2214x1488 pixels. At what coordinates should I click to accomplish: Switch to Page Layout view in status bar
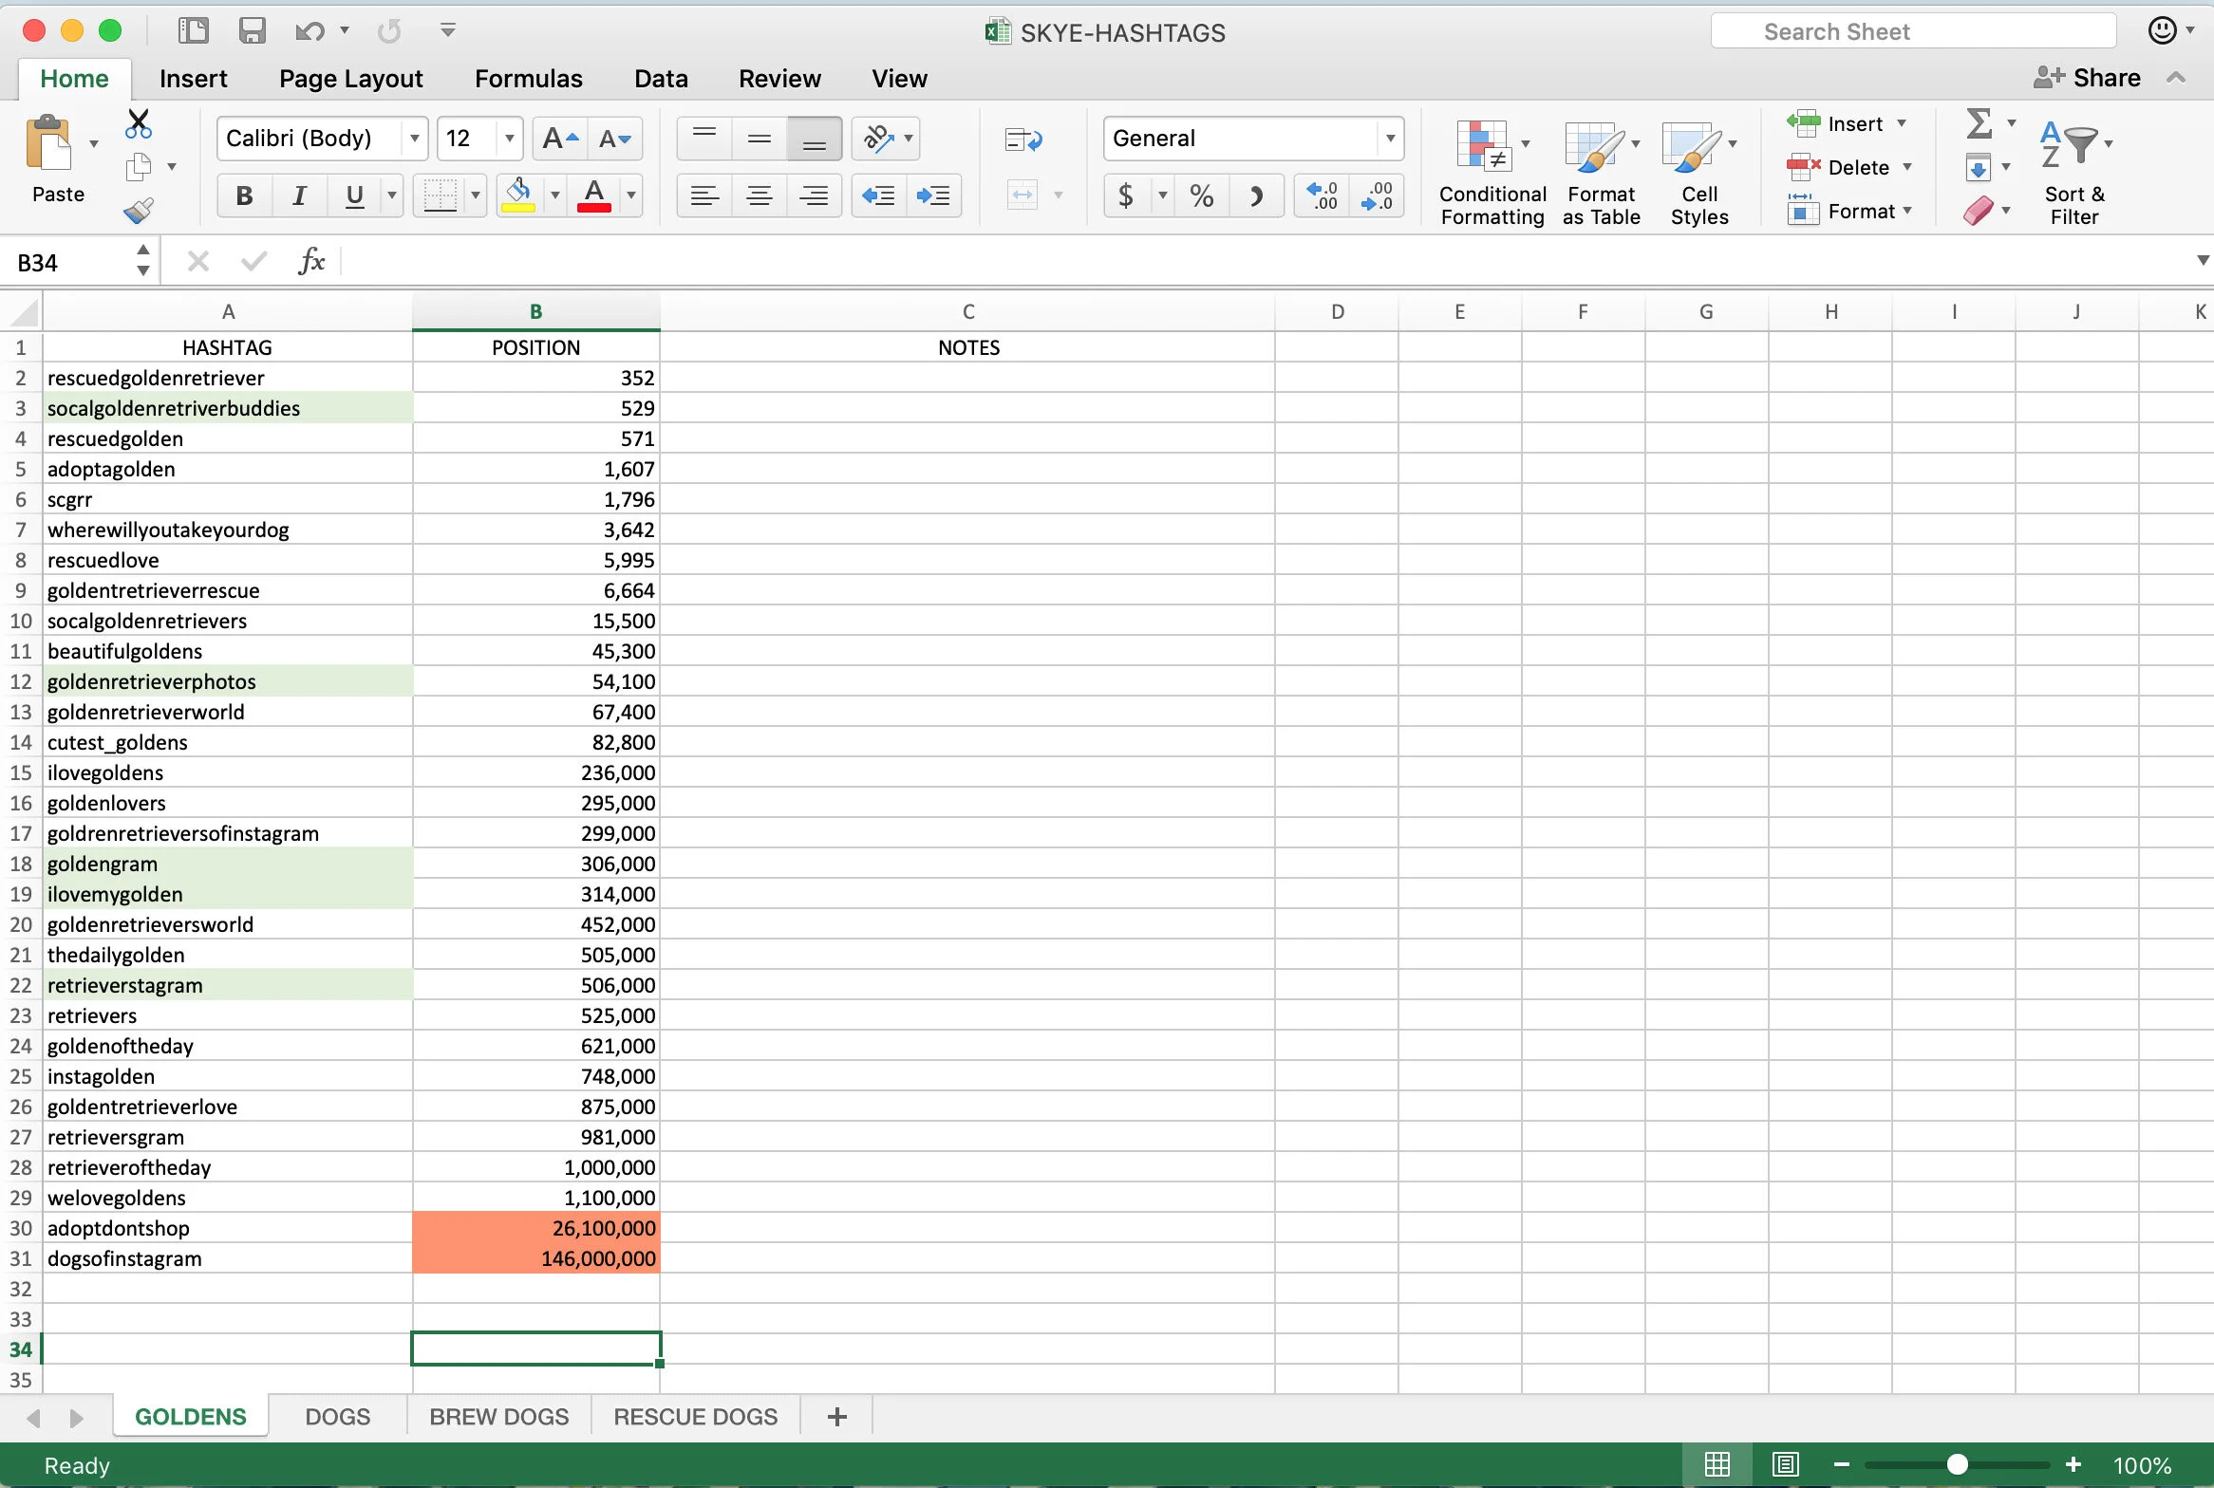(1786, 1464)
